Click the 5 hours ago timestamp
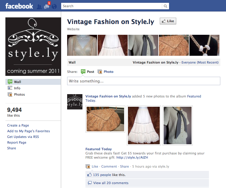 pyautogui.click(x=142, y=166)
